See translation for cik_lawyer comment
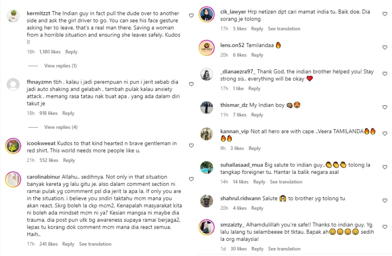This screenshot has width=392, height=256. [x=284, y=29]
